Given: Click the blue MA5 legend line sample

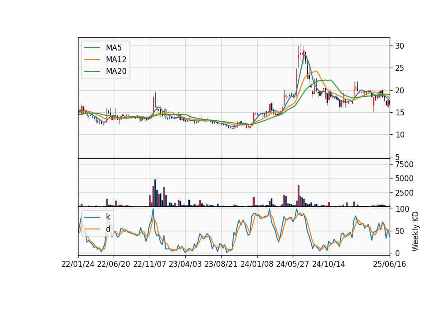Looking at the screenshot, I should [x=92, y=48].
